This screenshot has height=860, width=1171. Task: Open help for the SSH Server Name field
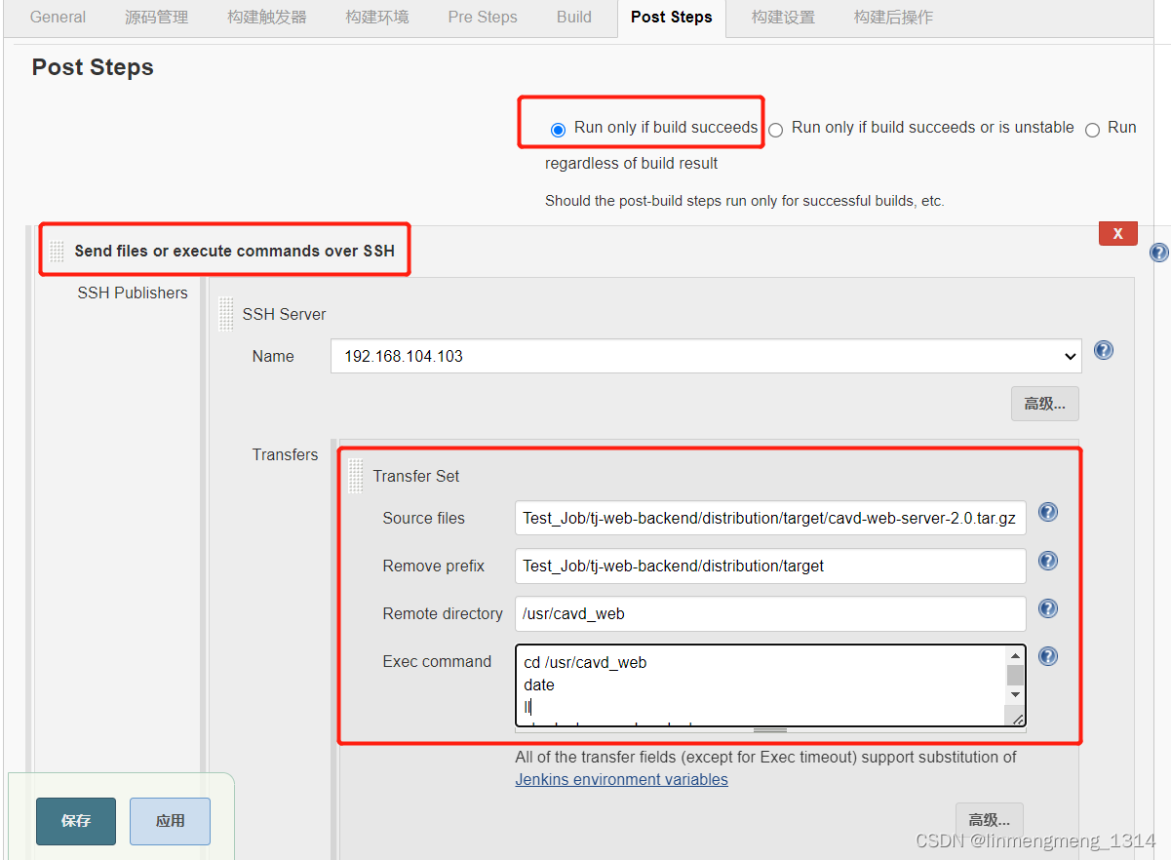pyautogui.click(x=1104, y=350)
